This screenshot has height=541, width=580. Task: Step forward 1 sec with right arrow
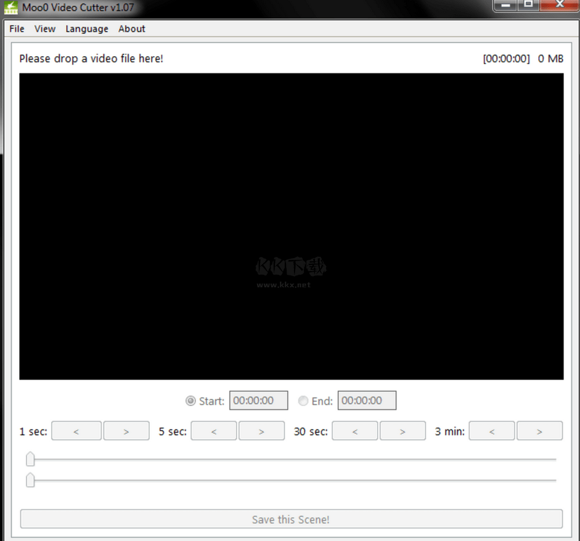click(126, 431)
